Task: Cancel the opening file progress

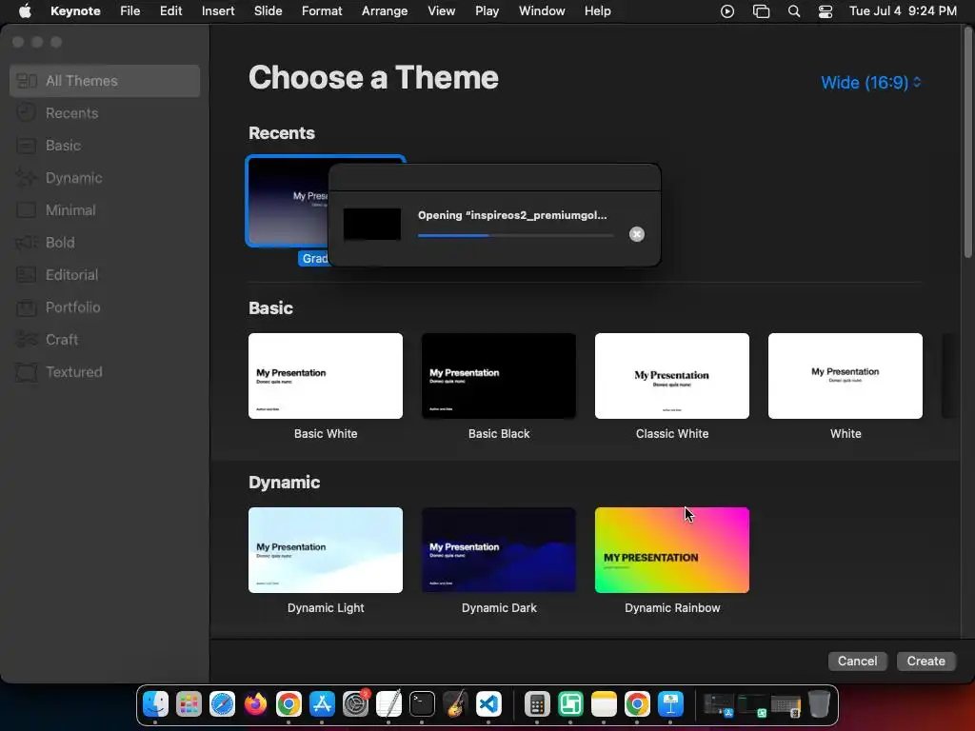Action: pos(636,234)
